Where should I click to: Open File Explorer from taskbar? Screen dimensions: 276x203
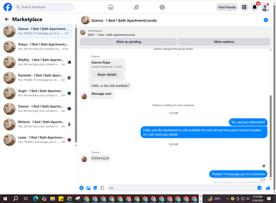click(x=52, y=199)
